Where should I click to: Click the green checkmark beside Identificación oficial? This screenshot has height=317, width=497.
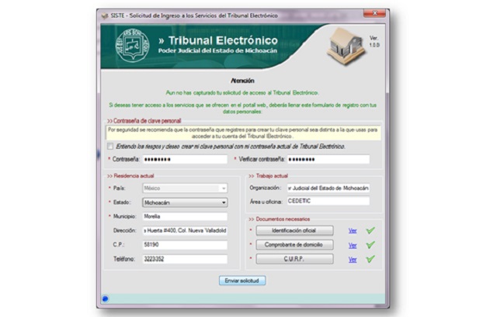pos(370,230)
